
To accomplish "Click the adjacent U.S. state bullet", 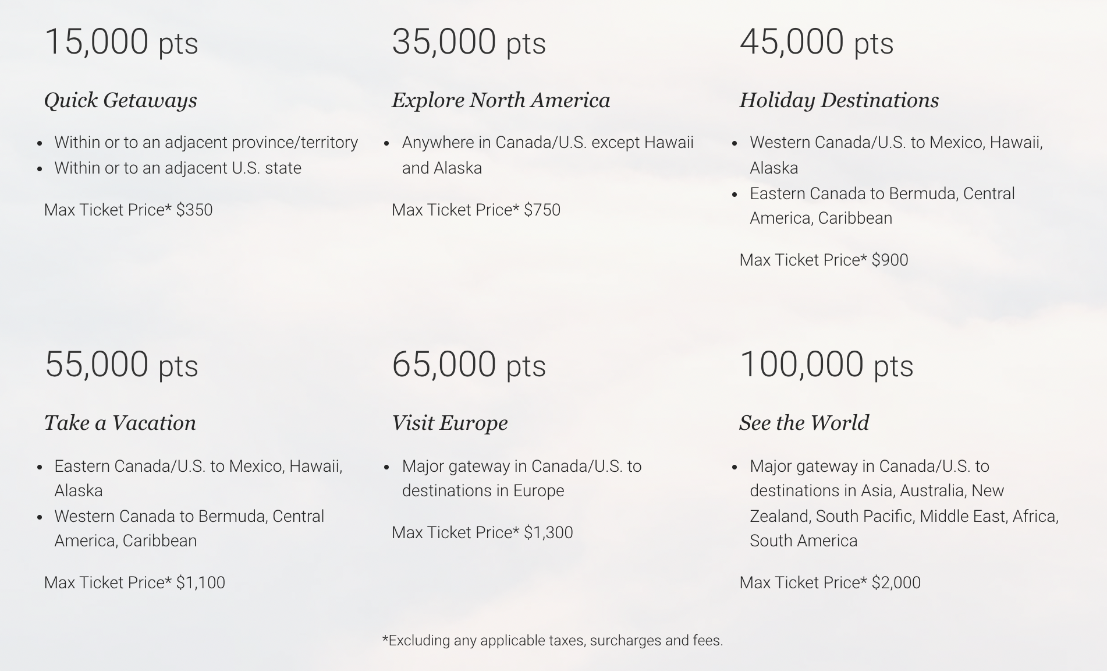I will [x=178, y=168].
